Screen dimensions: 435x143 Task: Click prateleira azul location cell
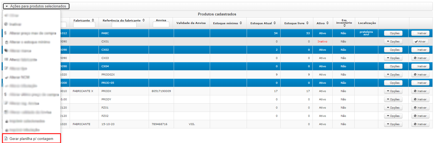pyautogui.click(x=366, y=33)
